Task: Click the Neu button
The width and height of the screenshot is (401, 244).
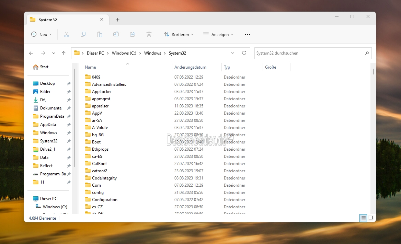Action: (42, 35)
